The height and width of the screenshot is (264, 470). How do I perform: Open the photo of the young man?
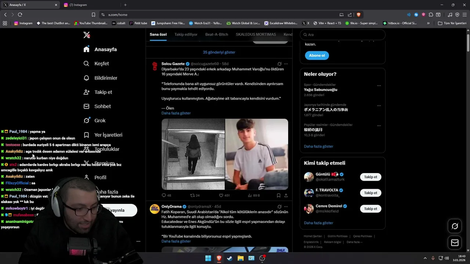(x=257, y=154)
